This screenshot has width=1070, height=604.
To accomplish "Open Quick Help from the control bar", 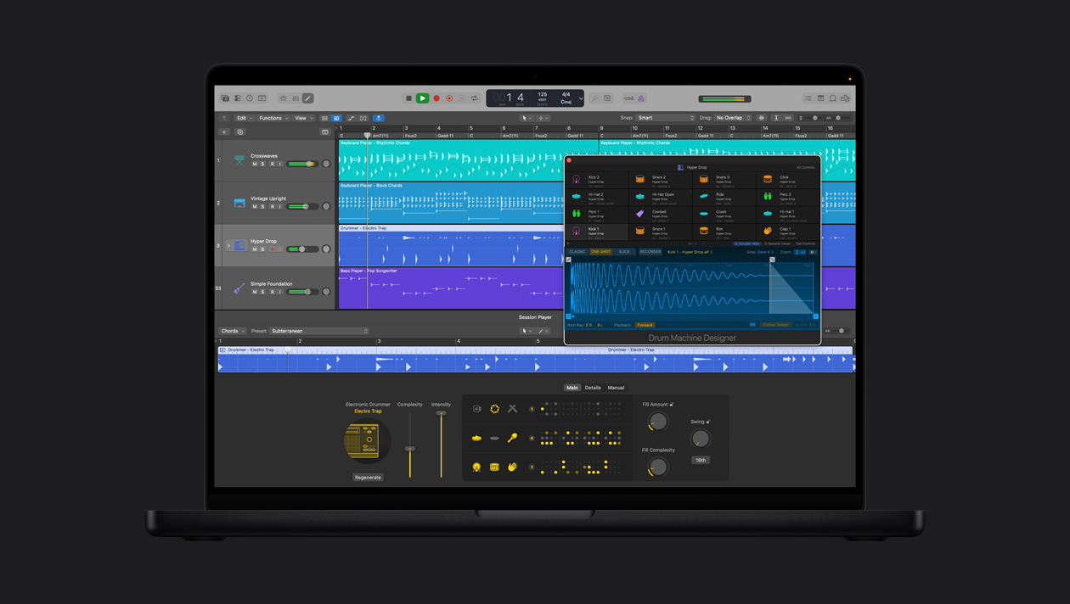I will click(832, 98).
